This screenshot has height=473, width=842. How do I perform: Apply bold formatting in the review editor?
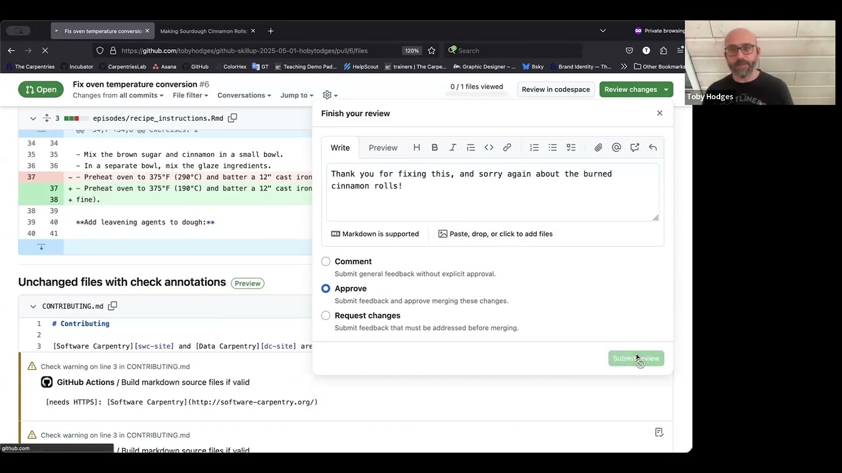pyautogui.click(x=434, y=148)
